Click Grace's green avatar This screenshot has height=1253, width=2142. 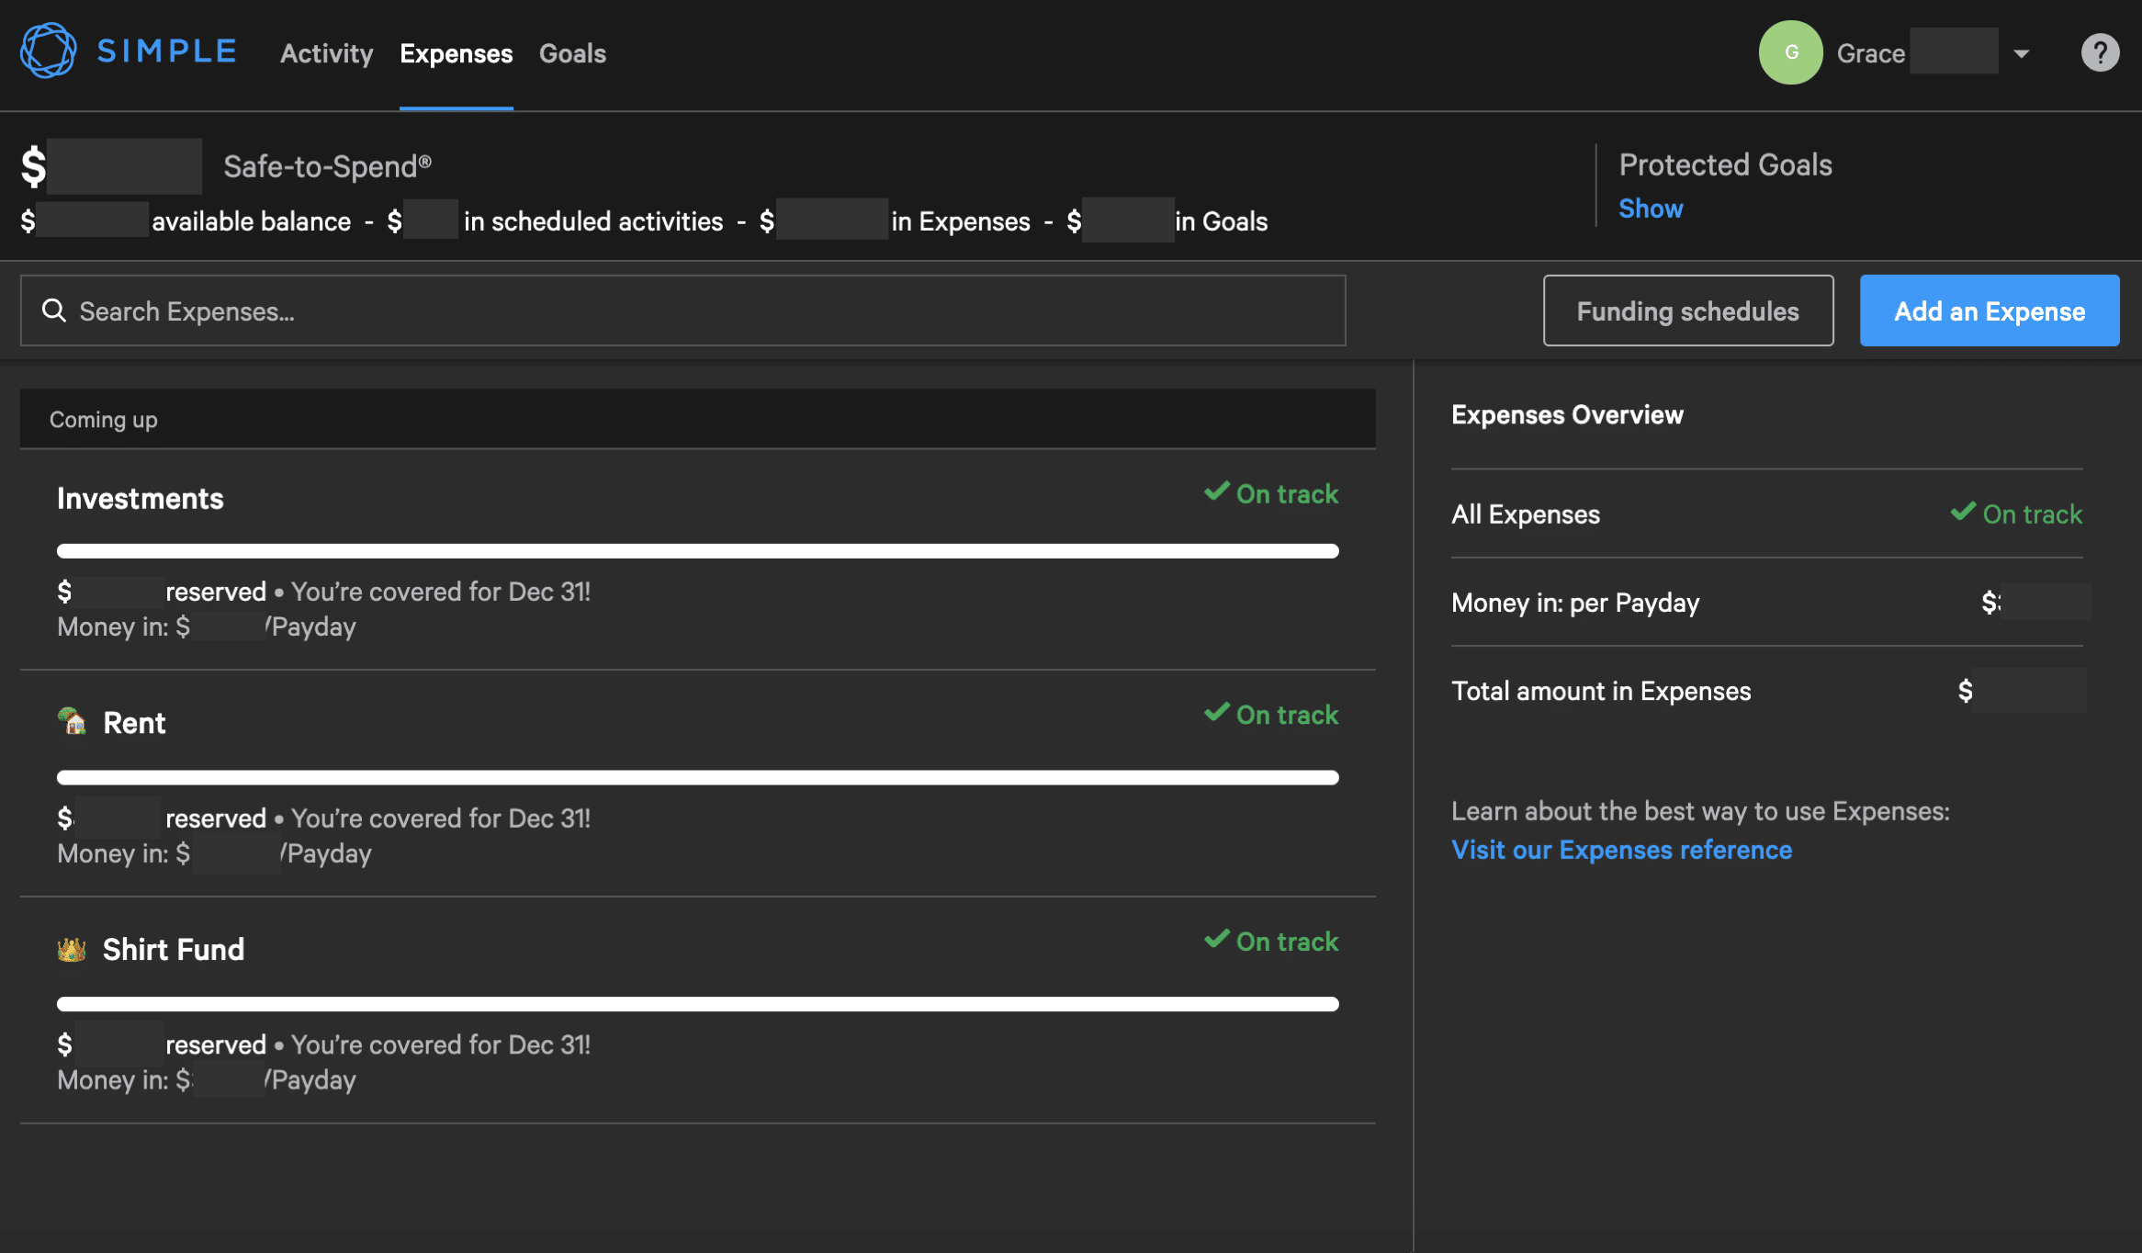(1790, 52)
